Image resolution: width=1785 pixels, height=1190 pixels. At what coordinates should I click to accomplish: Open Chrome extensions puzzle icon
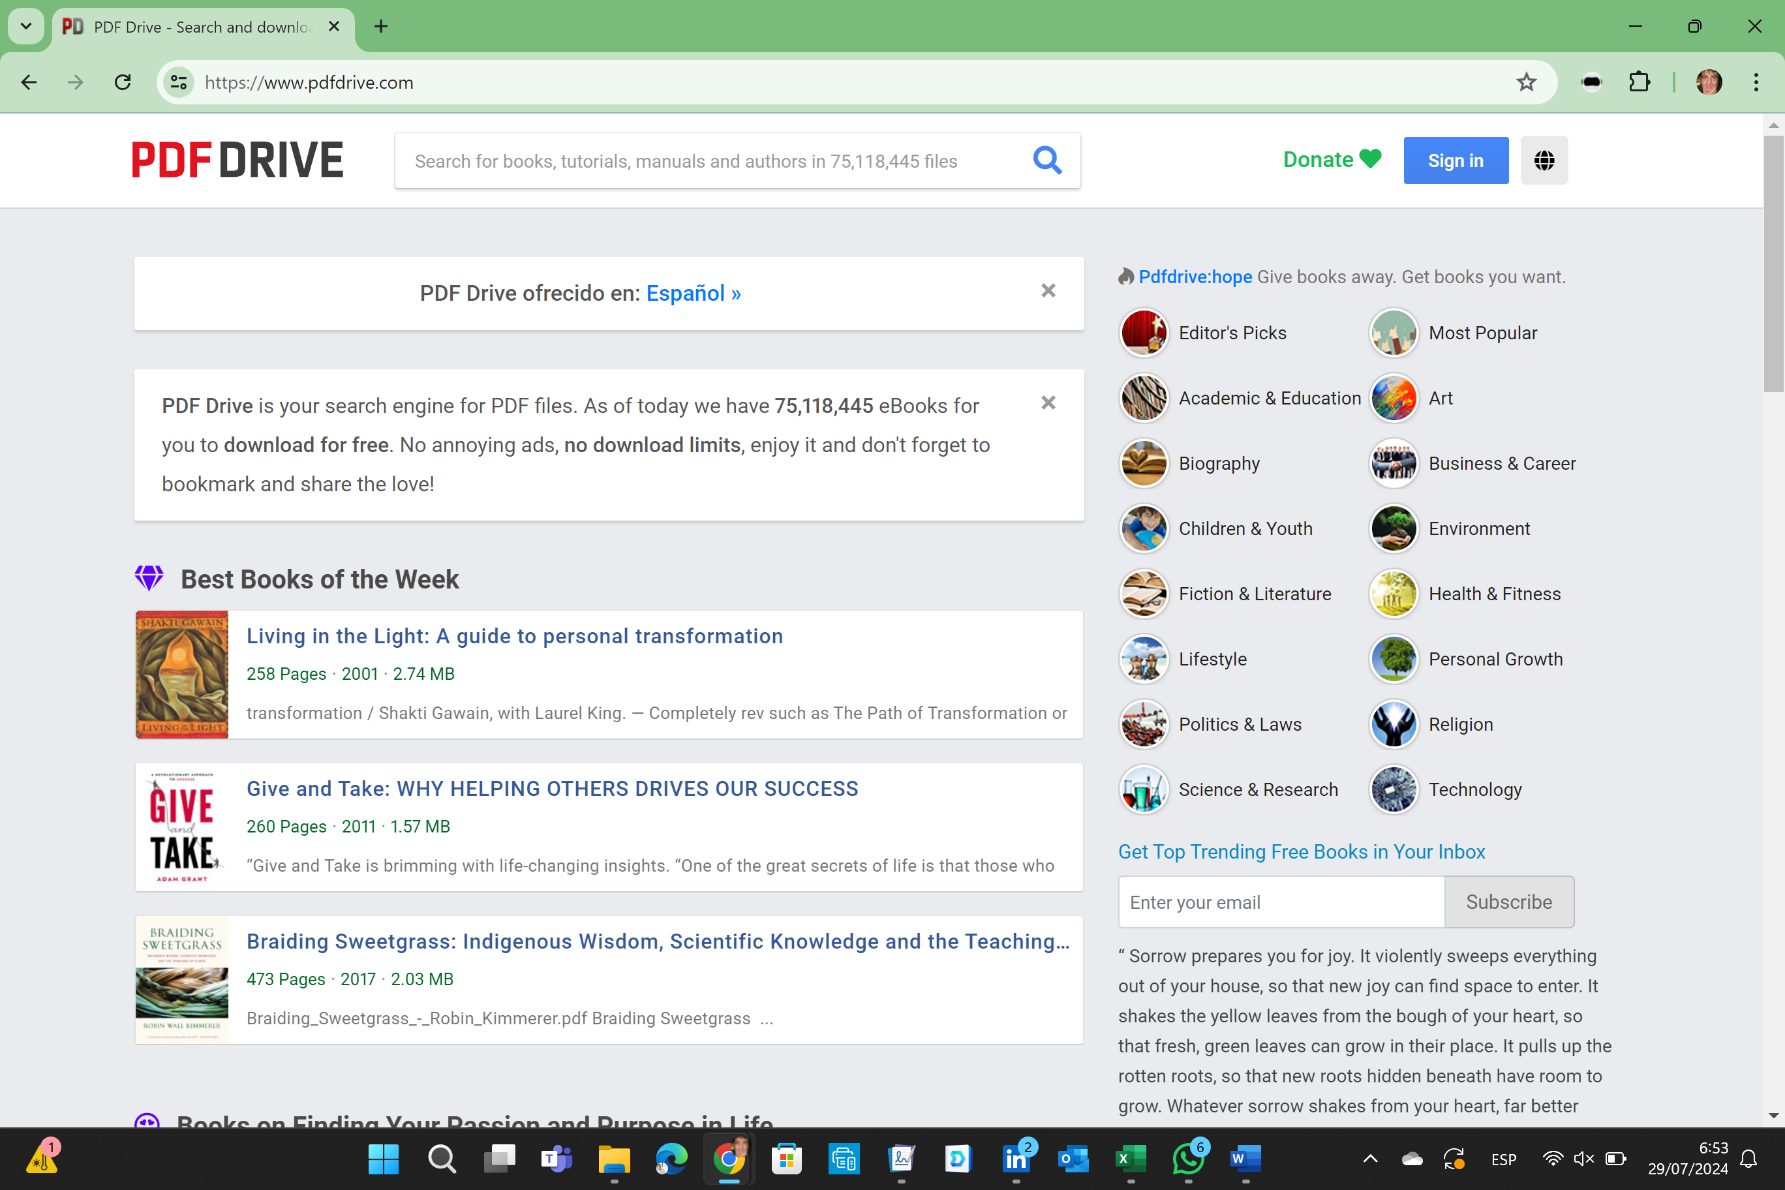pyautogui.click(x=1640, y=82)
